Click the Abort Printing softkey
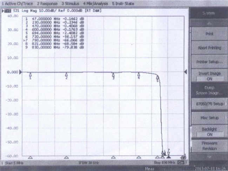This screenshot has height=171, width=228. [x=209, y=48]
